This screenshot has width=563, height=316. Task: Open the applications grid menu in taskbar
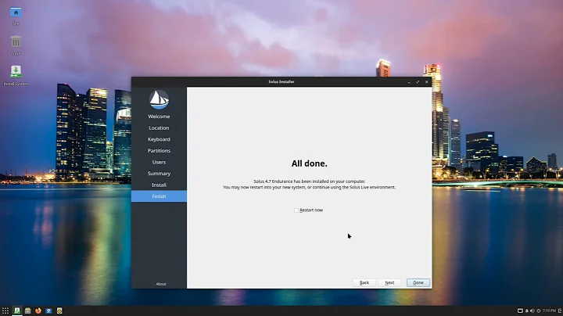coord(5,311)
